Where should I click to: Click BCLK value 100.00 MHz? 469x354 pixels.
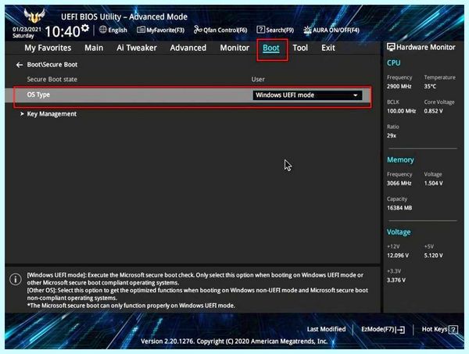click(402, 111)
